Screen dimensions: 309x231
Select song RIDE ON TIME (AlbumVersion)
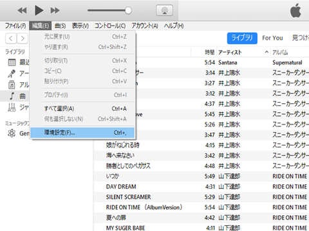tap(144, 207)
